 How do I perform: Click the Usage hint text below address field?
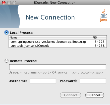tap(56, 72)
